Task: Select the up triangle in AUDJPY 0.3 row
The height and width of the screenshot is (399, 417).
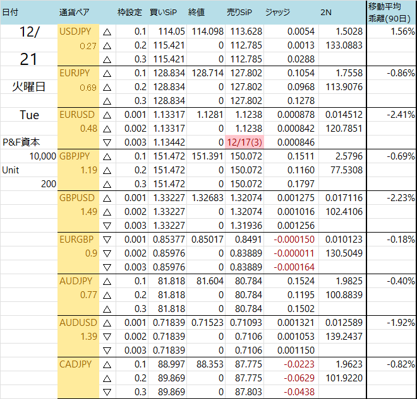Action: click(x=107, y=309)
